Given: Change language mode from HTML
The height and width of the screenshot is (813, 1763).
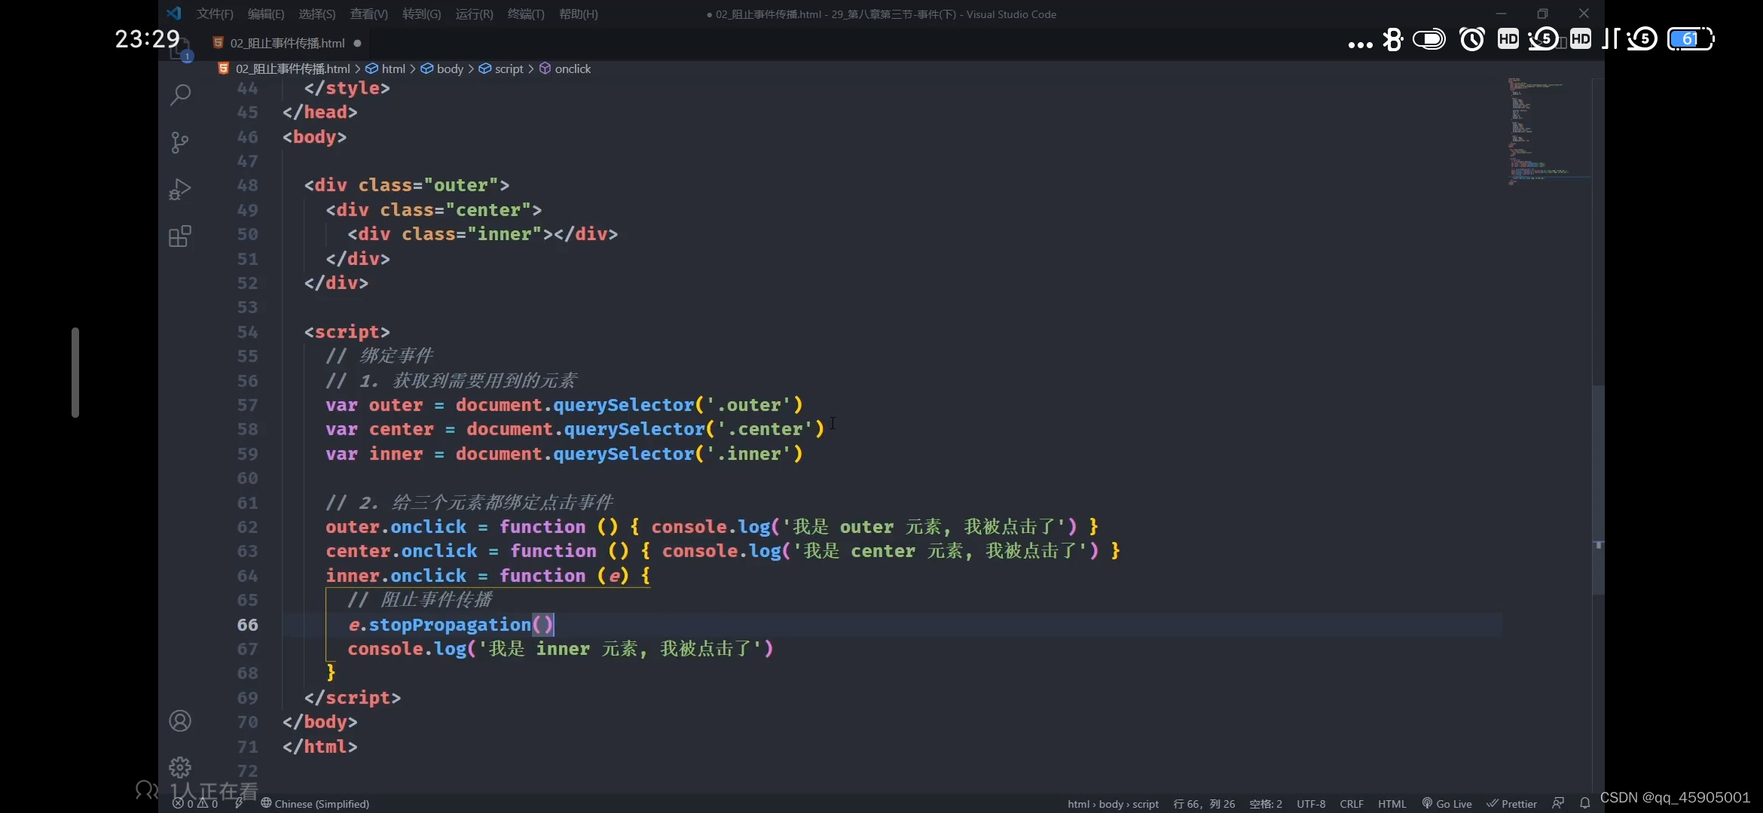Looking at the screenshot, I should point(1392,803).
